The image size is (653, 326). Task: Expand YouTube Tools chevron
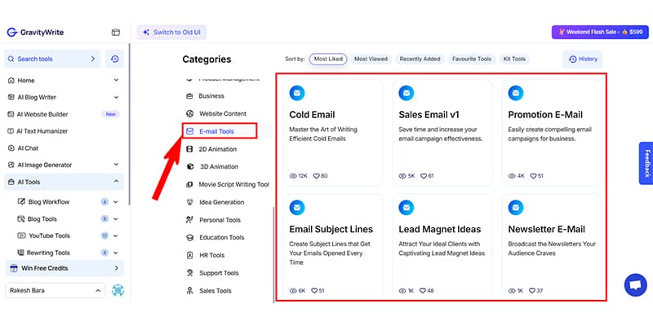pos(116,236)
